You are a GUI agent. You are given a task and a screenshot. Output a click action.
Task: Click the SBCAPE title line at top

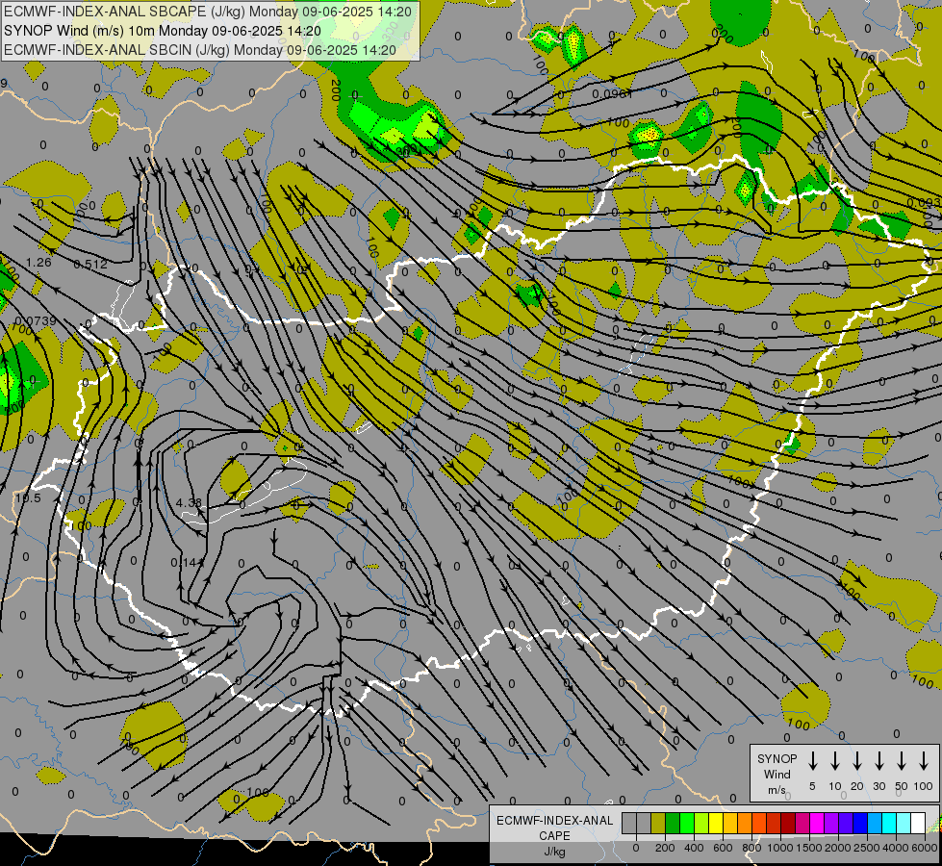click(208, 12)
